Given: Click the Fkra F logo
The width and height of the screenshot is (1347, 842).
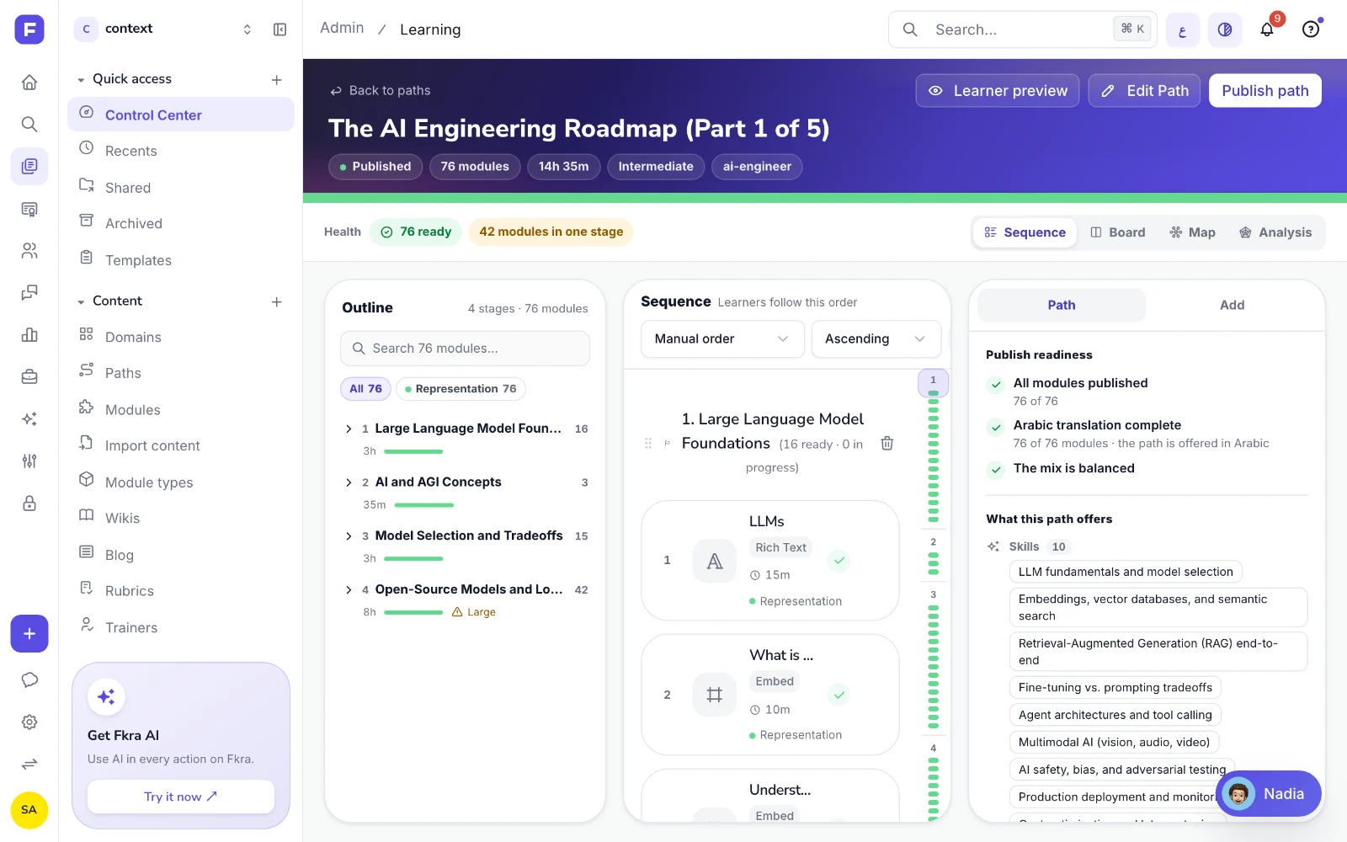Looking at the screenshot, I should click(29, 29).
